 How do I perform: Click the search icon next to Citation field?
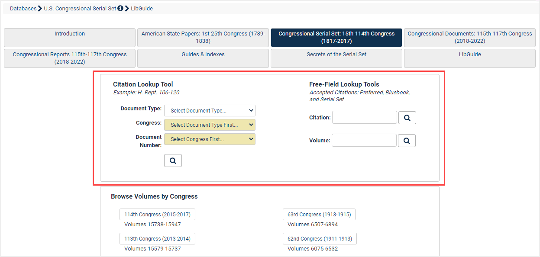(407, 117)
